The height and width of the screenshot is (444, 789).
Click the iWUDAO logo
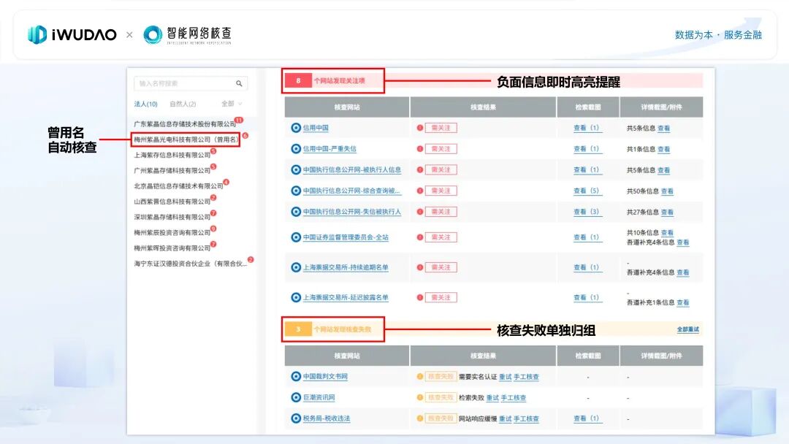[72, 35]
